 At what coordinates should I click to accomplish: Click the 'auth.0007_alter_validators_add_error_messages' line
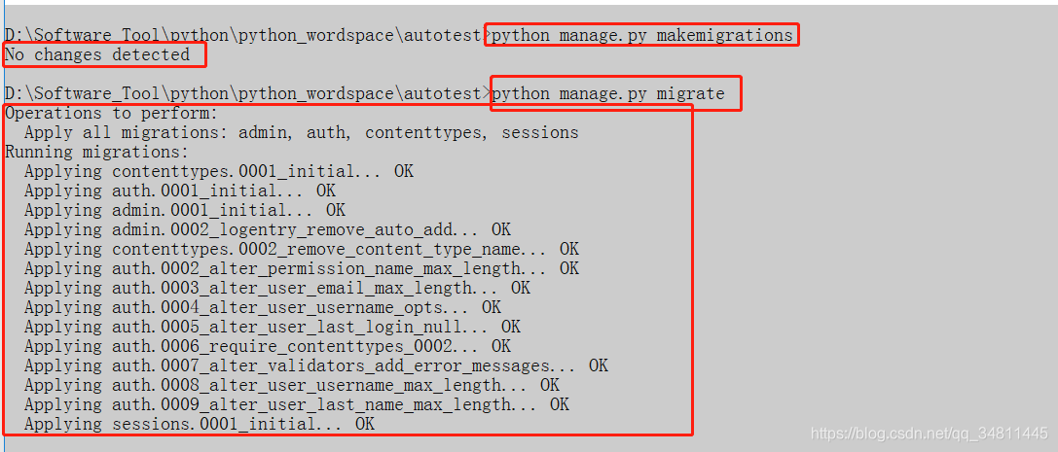pyautogui.click(x=315, y=367)
